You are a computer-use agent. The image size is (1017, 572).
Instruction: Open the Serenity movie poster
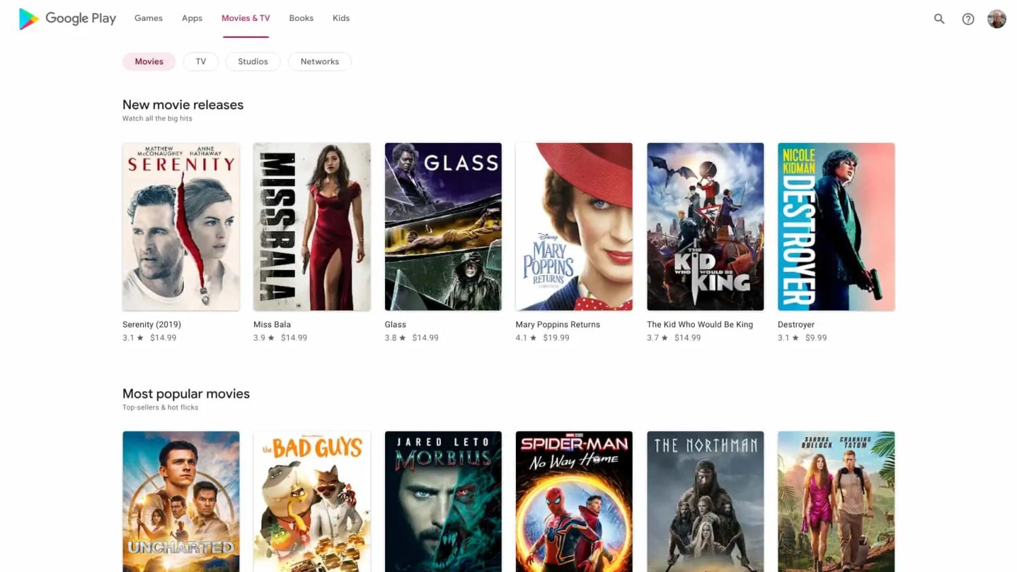181,226
